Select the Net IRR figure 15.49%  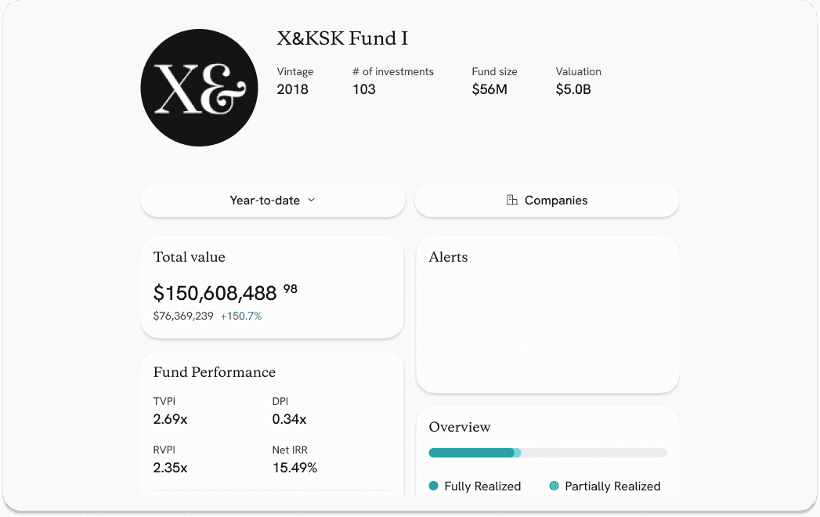(x=294, y=468)
